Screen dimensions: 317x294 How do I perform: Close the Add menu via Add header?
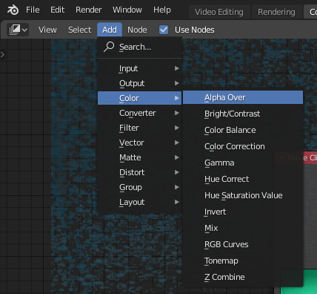110,30
